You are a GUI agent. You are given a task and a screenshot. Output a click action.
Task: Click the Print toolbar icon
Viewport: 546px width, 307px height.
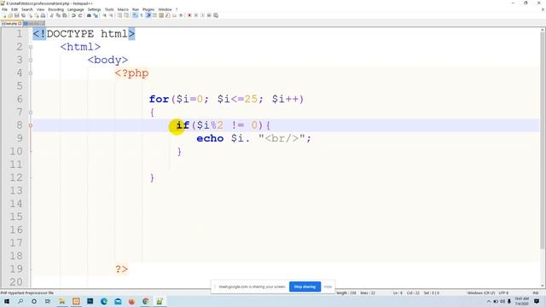pos(43,15)
